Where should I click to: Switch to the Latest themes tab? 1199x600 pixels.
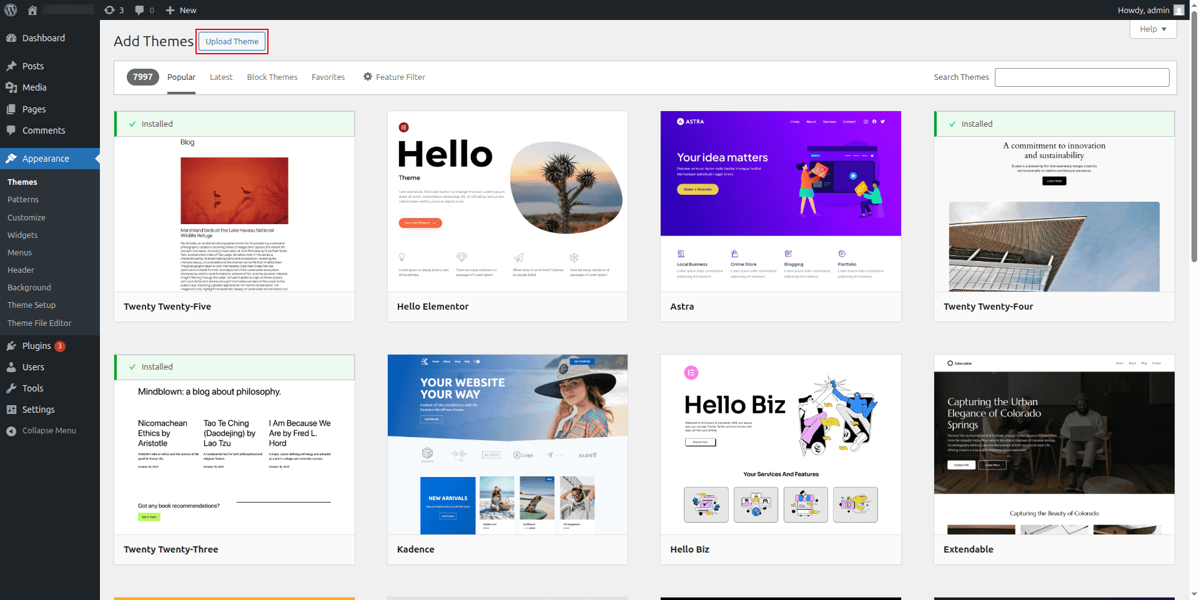point(221,77)
